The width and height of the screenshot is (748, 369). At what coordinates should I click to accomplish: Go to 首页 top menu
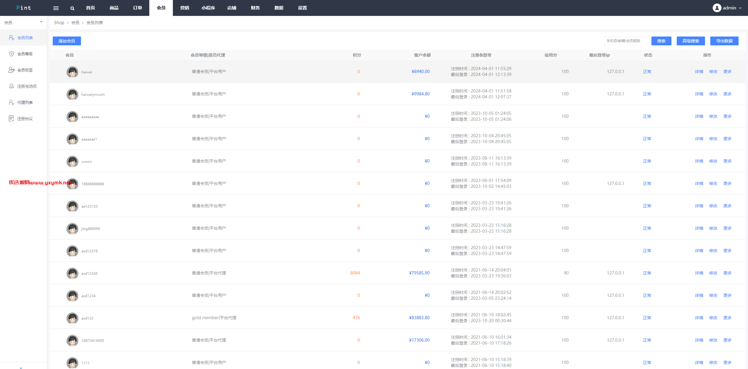coord(90,8)
